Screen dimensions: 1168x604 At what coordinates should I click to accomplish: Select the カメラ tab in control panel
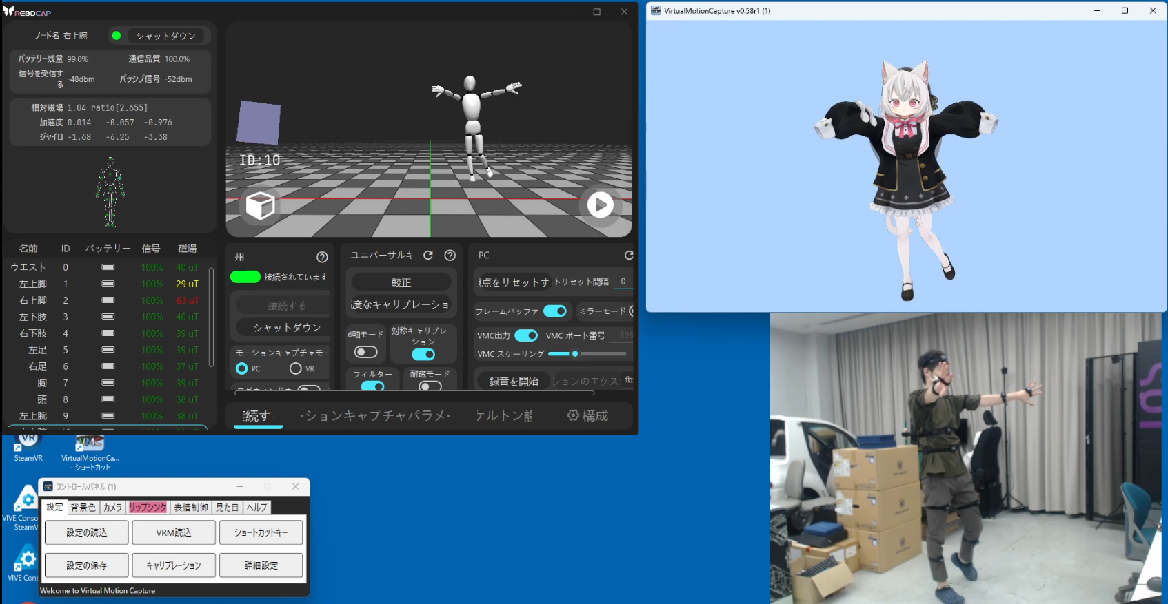point(112,508)
